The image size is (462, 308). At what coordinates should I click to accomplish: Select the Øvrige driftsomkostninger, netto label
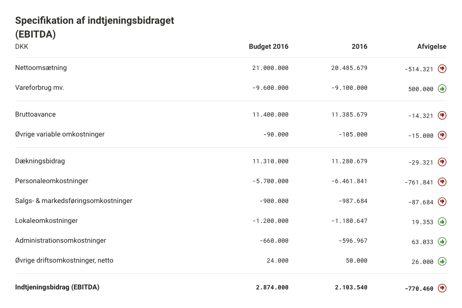[x=64, y=260]
